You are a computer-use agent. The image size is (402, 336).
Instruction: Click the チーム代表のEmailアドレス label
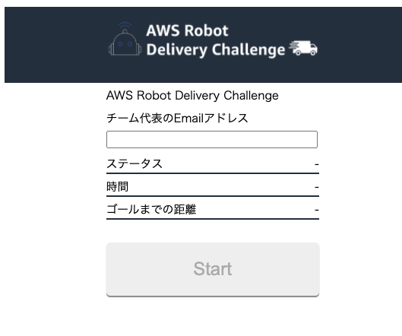tap(177, 119)
